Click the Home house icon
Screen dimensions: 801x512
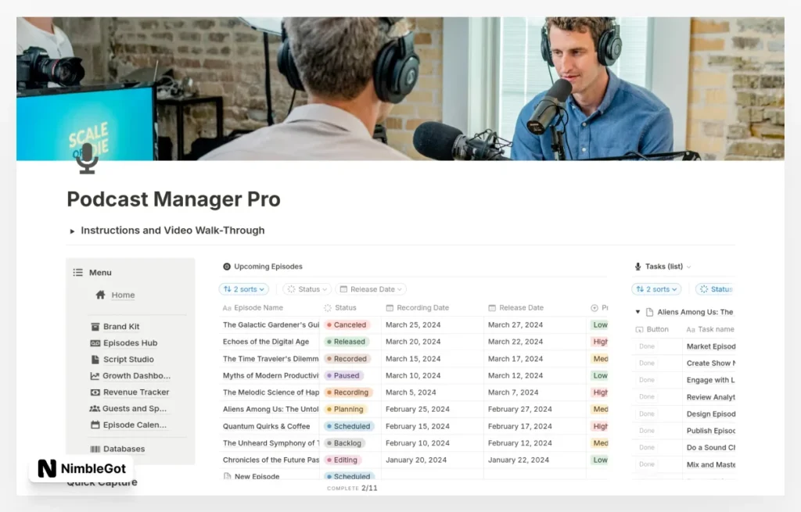101,295
